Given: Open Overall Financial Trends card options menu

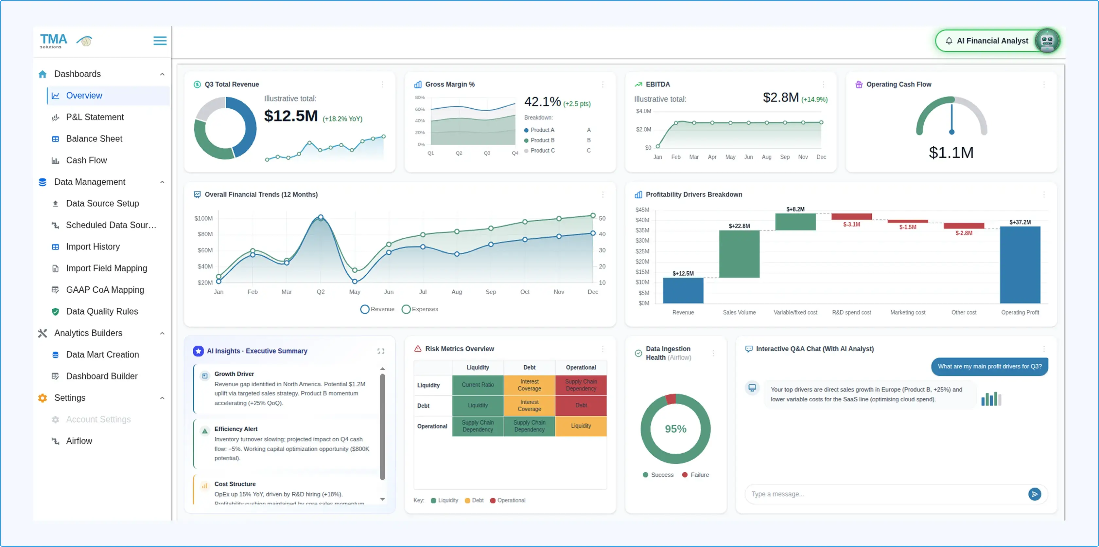Looking at the screenshot, I should [x=603, y=195].
